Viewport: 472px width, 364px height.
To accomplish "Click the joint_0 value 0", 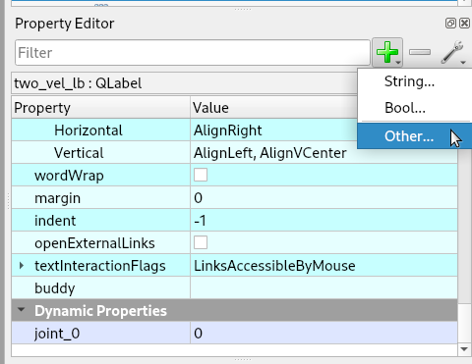I will coord(324,334).
